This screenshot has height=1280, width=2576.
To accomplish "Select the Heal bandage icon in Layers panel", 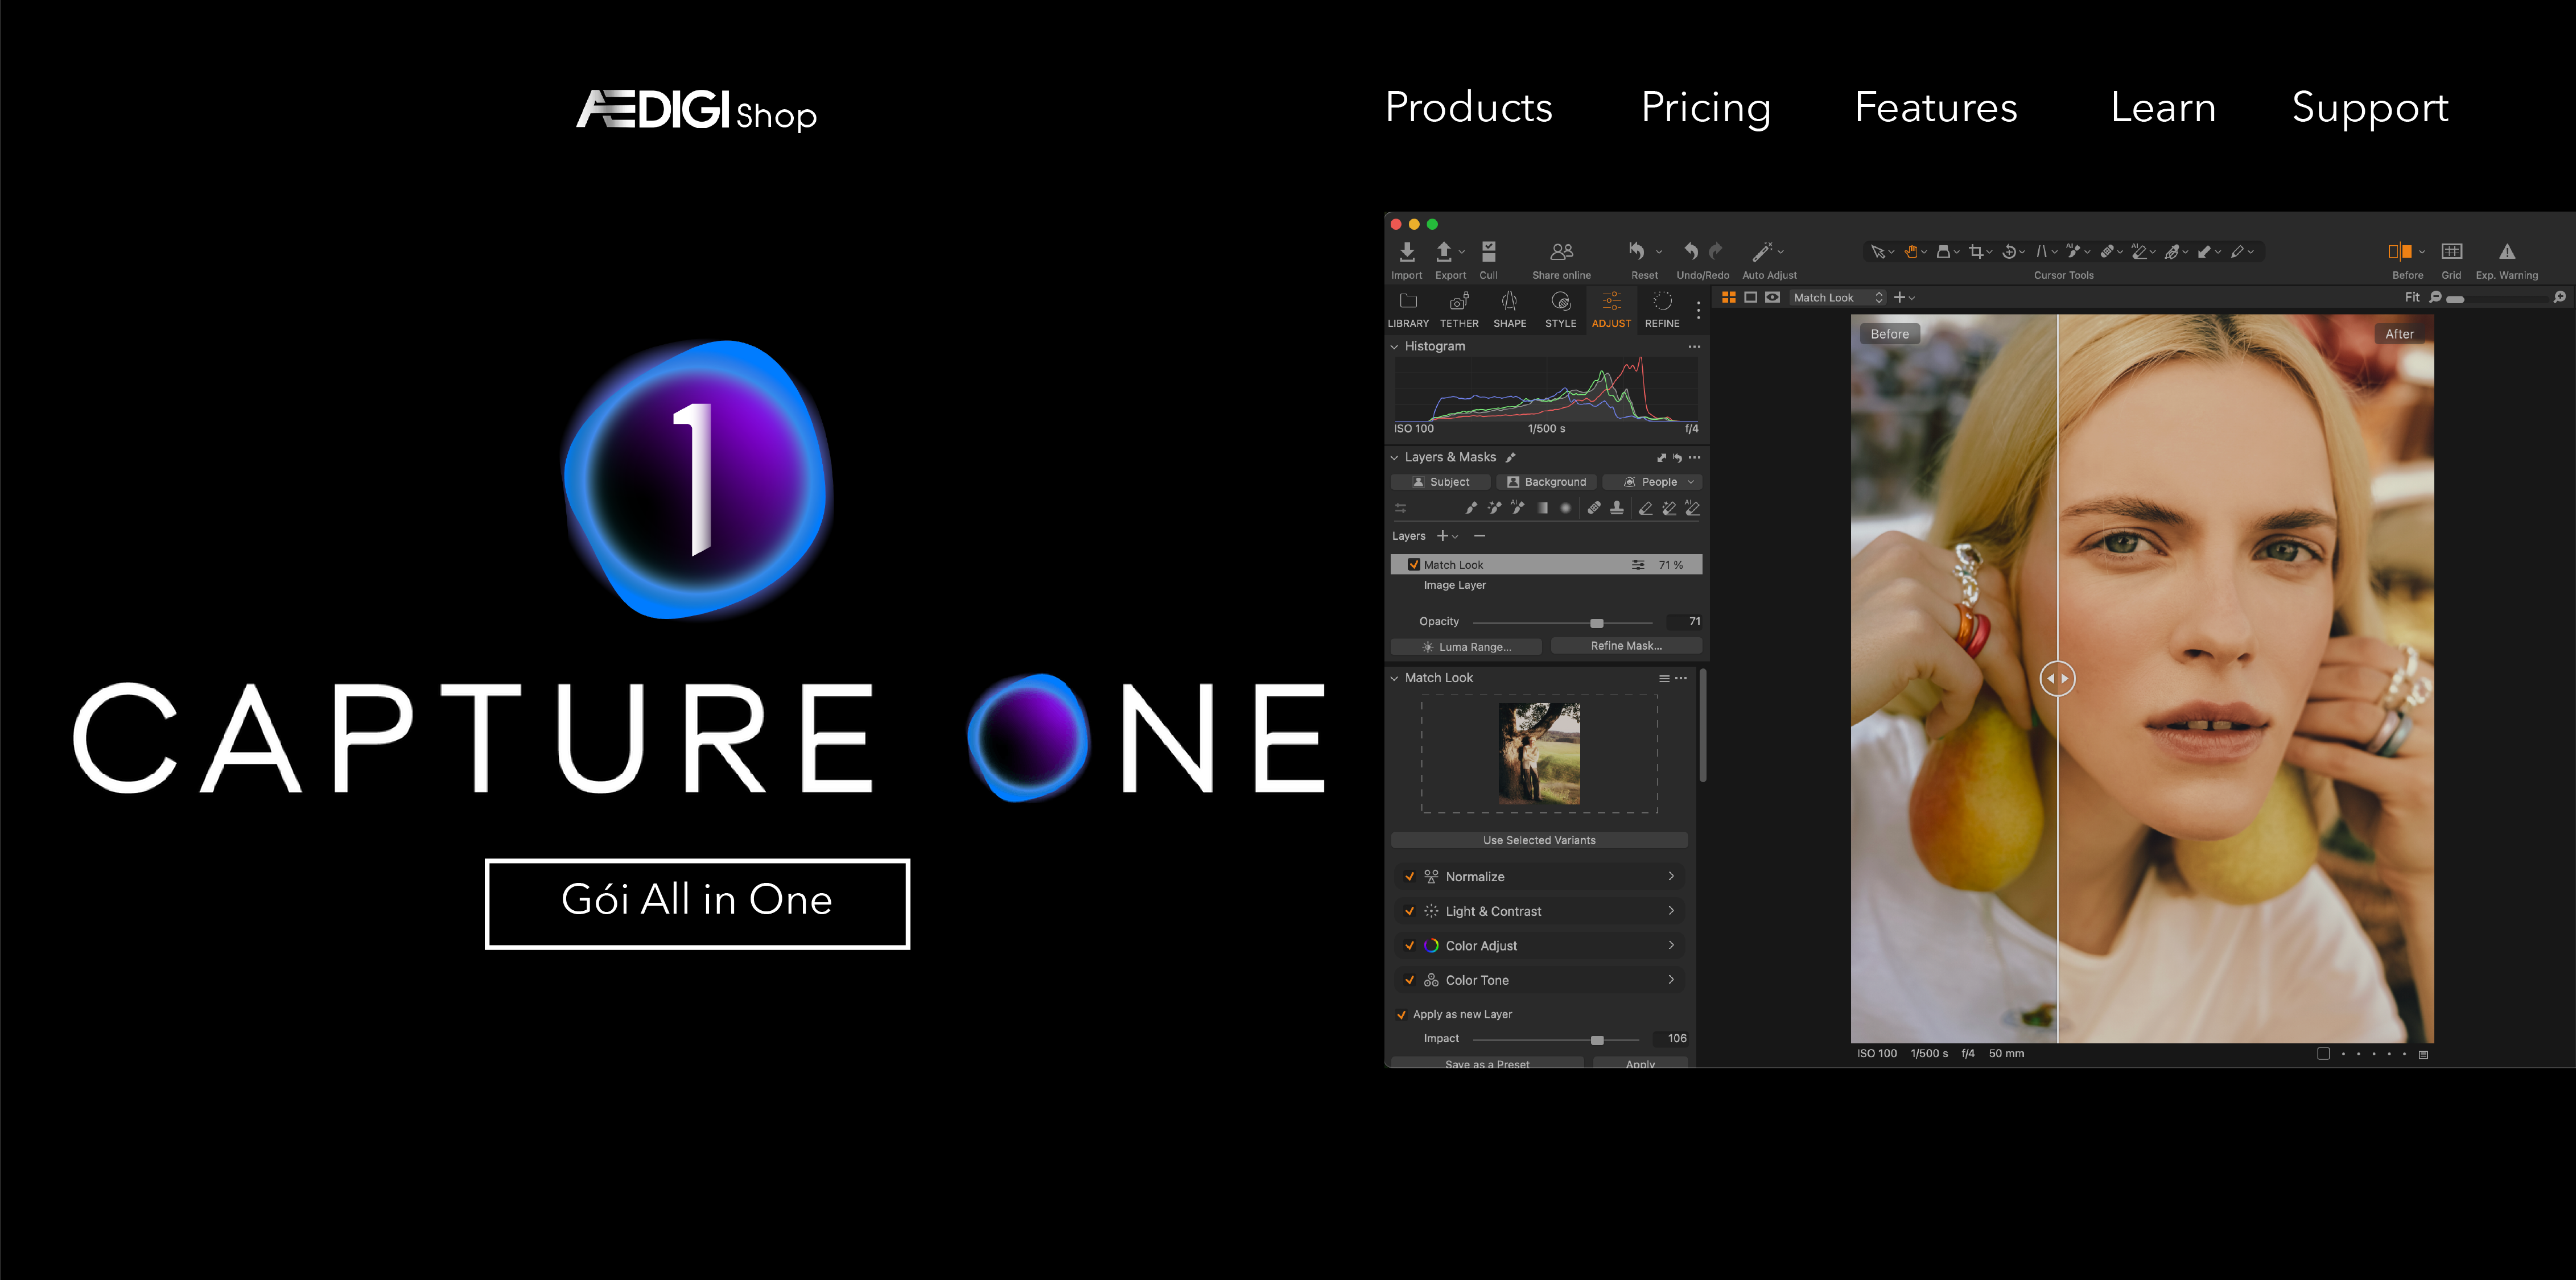I will [1594, 508].
